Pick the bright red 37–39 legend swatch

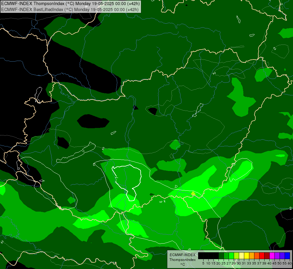262,256
